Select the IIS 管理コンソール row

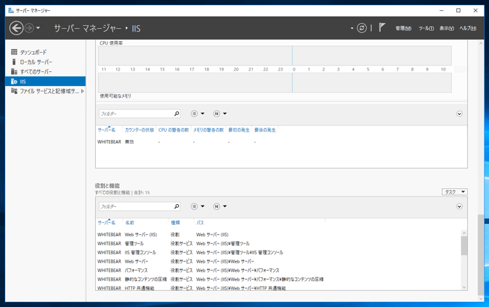pyautogui.click(x=279, y=252)
